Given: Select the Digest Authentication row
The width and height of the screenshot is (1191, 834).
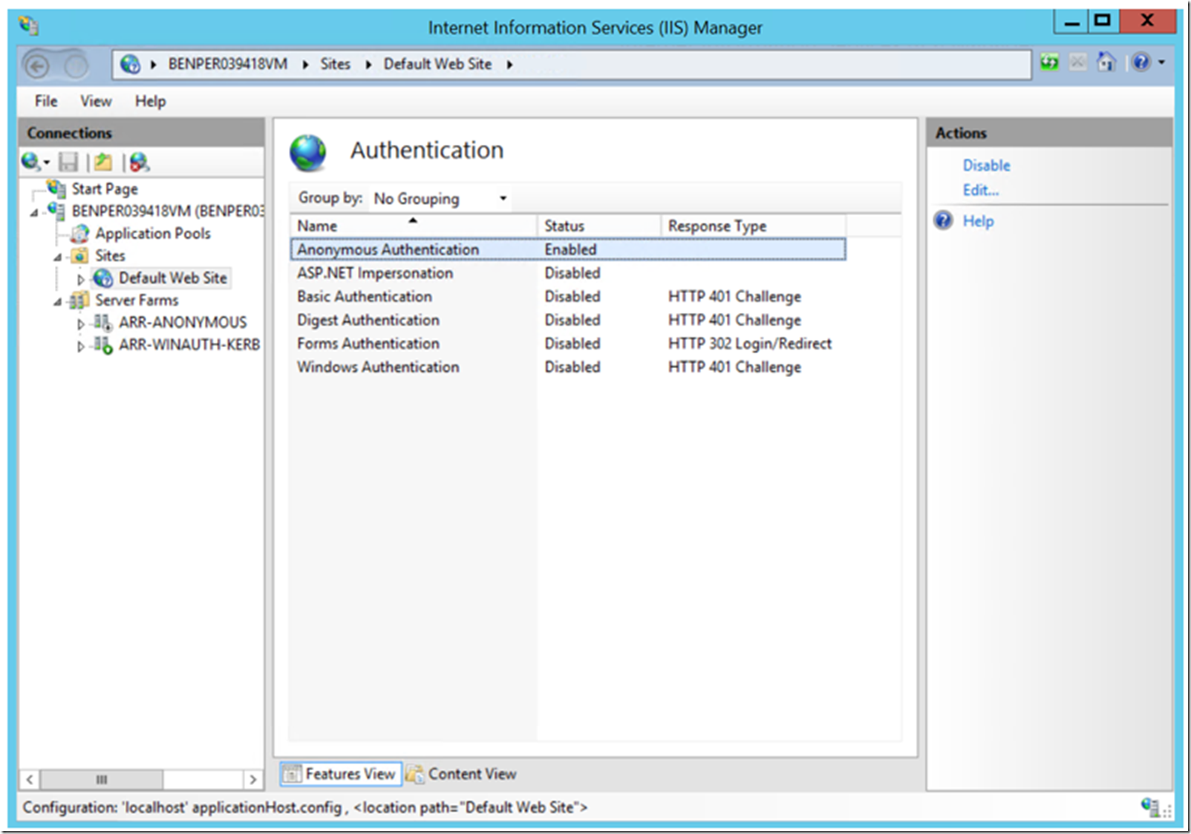Looking at the screenshot, I should click(x=568, y=320).
